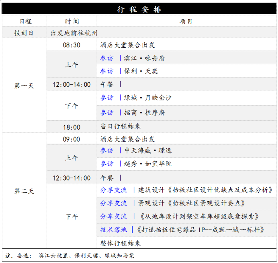Click 下午 cell of 第一天

72,106
